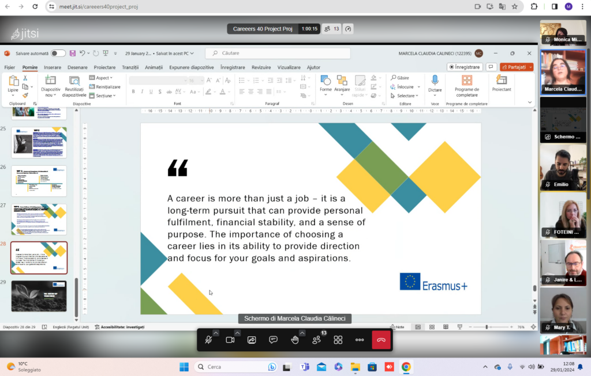Toggle tile view in Jitsi toolbar
The height and width of the screenshot is (376, 591).
tap(338, 340)
